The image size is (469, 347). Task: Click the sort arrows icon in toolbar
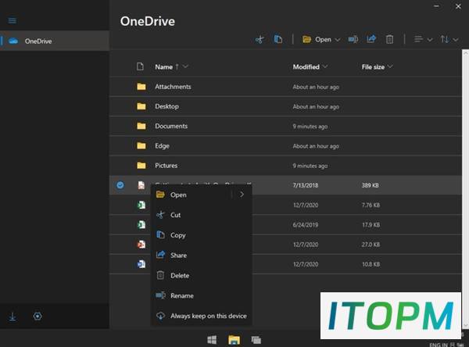(445, 39)
